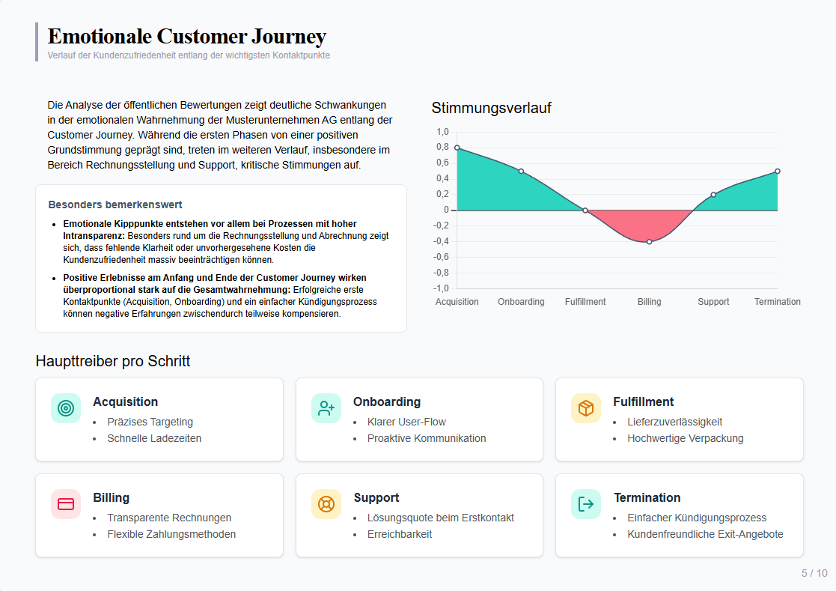
Task: Select the Acquisition card heading
Action: (125, 402)
